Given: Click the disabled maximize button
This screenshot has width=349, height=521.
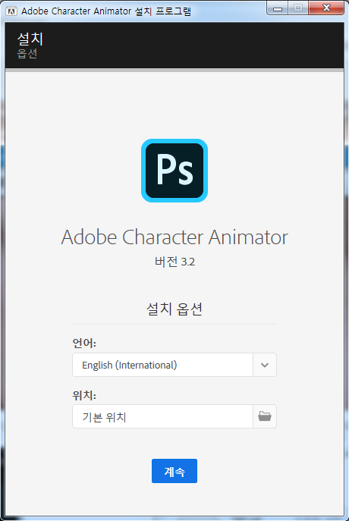Looking at the screenshot, I should (x=298, y=8).
